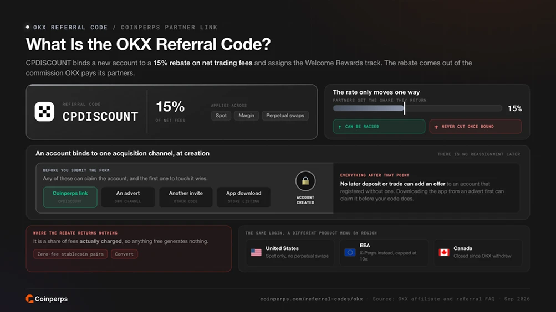This screenshot has width=556, height=312.
Task: Select the Perpetual swaps tag
Action: click(285, 116)
